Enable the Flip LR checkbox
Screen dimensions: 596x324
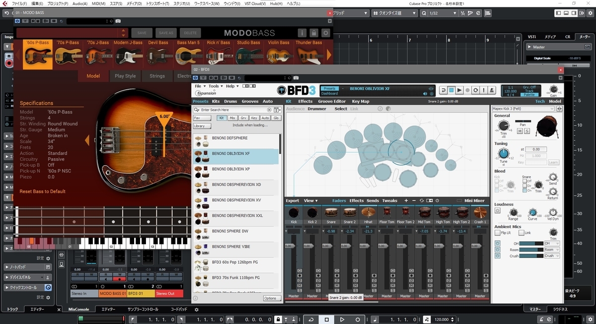(x=498, y=233)
